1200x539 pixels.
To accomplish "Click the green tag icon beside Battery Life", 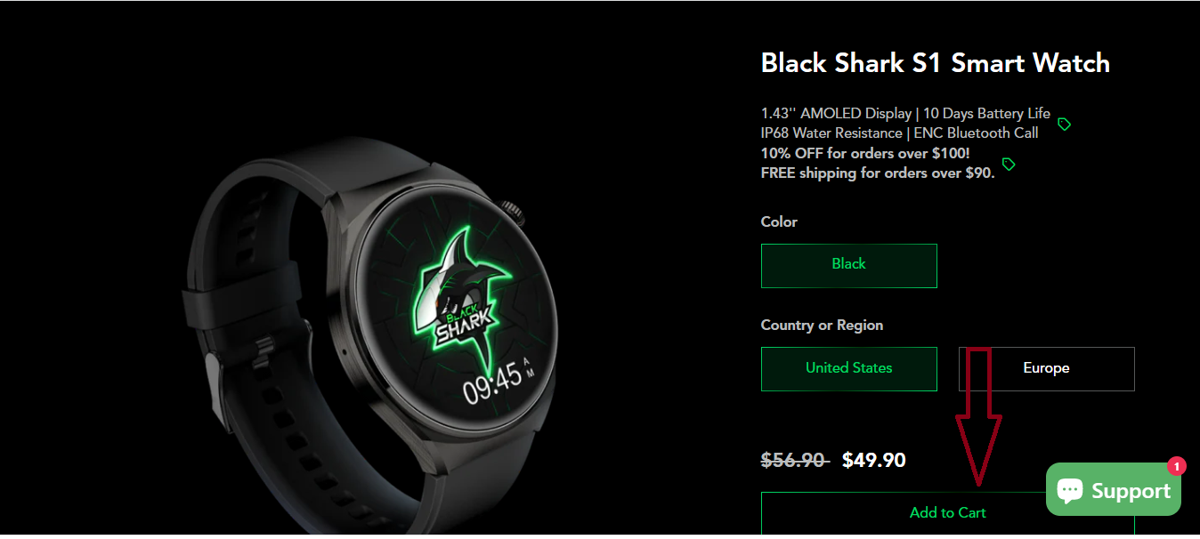I will pos(1064,124).
